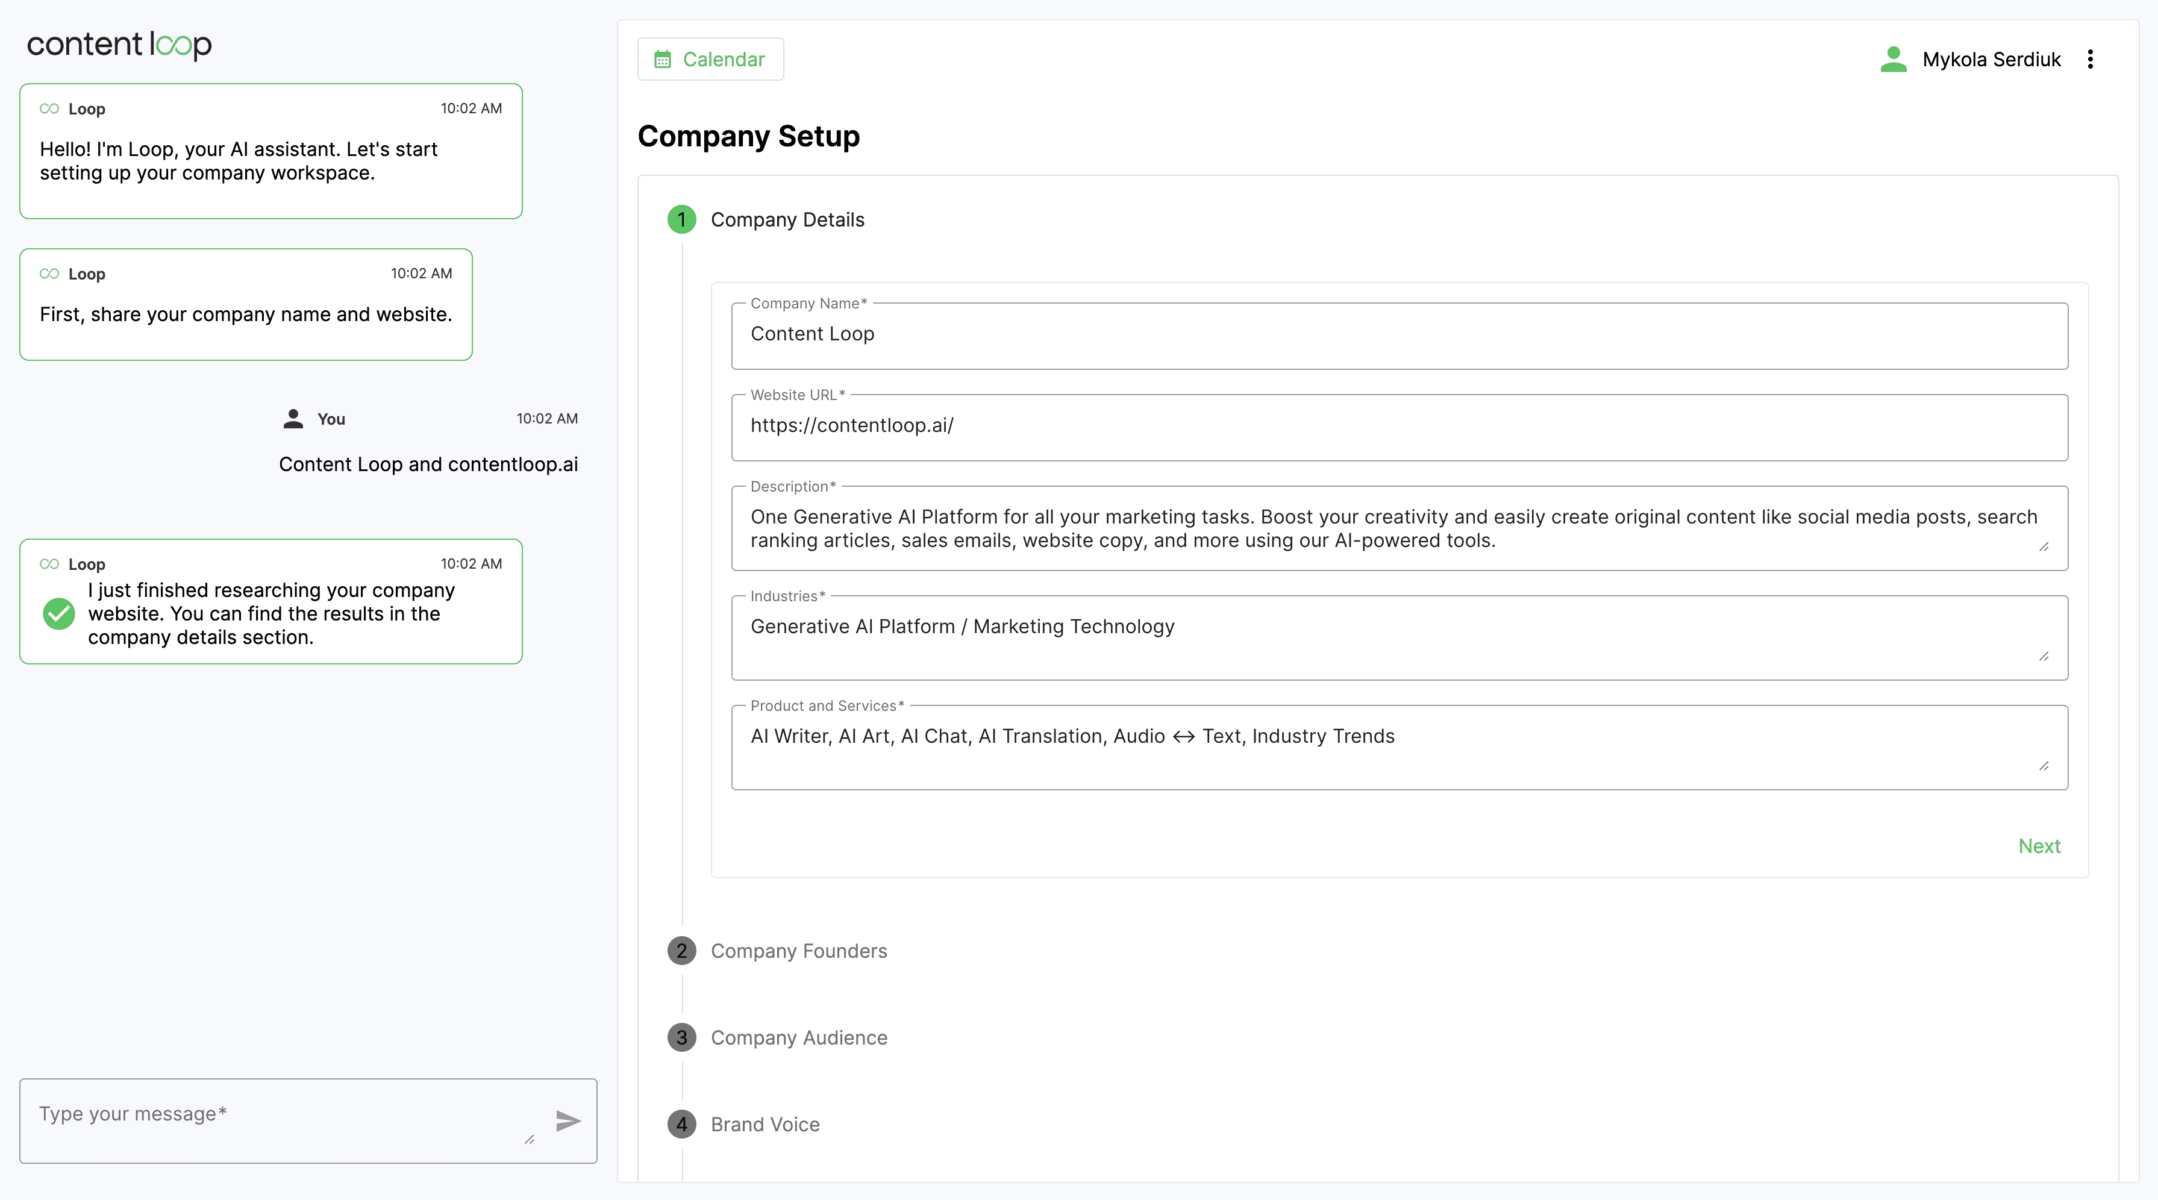The height and width of the screenshot is (1200, 2158).
Task: Click the Company Setup heading
Action: [x=748, y=136]
